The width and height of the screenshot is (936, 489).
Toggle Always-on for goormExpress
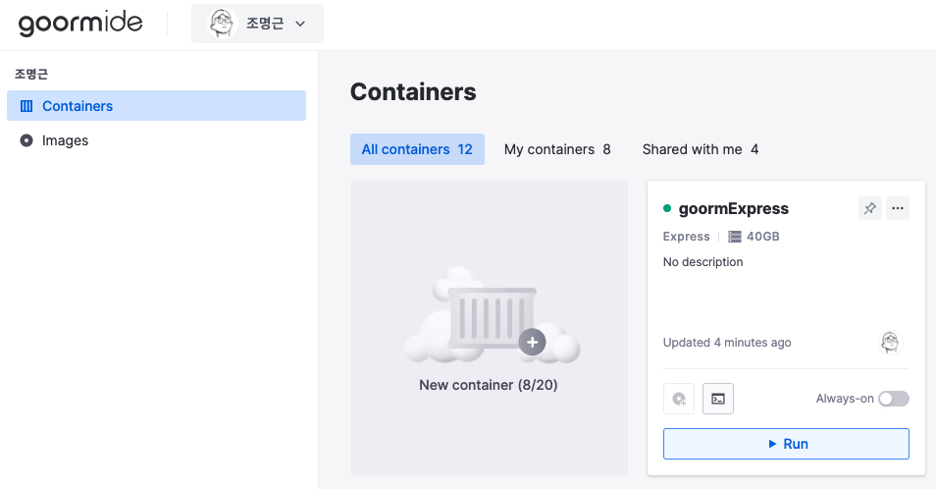pos(894,399)
